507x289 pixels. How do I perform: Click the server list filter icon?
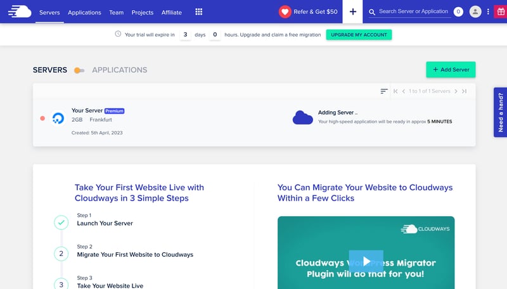384,91
